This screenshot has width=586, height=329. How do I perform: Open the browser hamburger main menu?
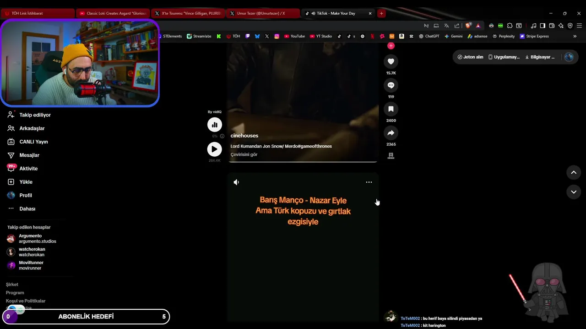click(579, 26)
